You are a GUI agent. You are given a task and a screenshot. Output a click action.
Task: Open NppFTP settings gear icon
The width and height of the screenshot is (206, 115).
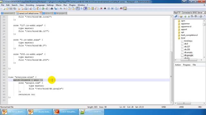pyautogui.click(x=201, y=16)
